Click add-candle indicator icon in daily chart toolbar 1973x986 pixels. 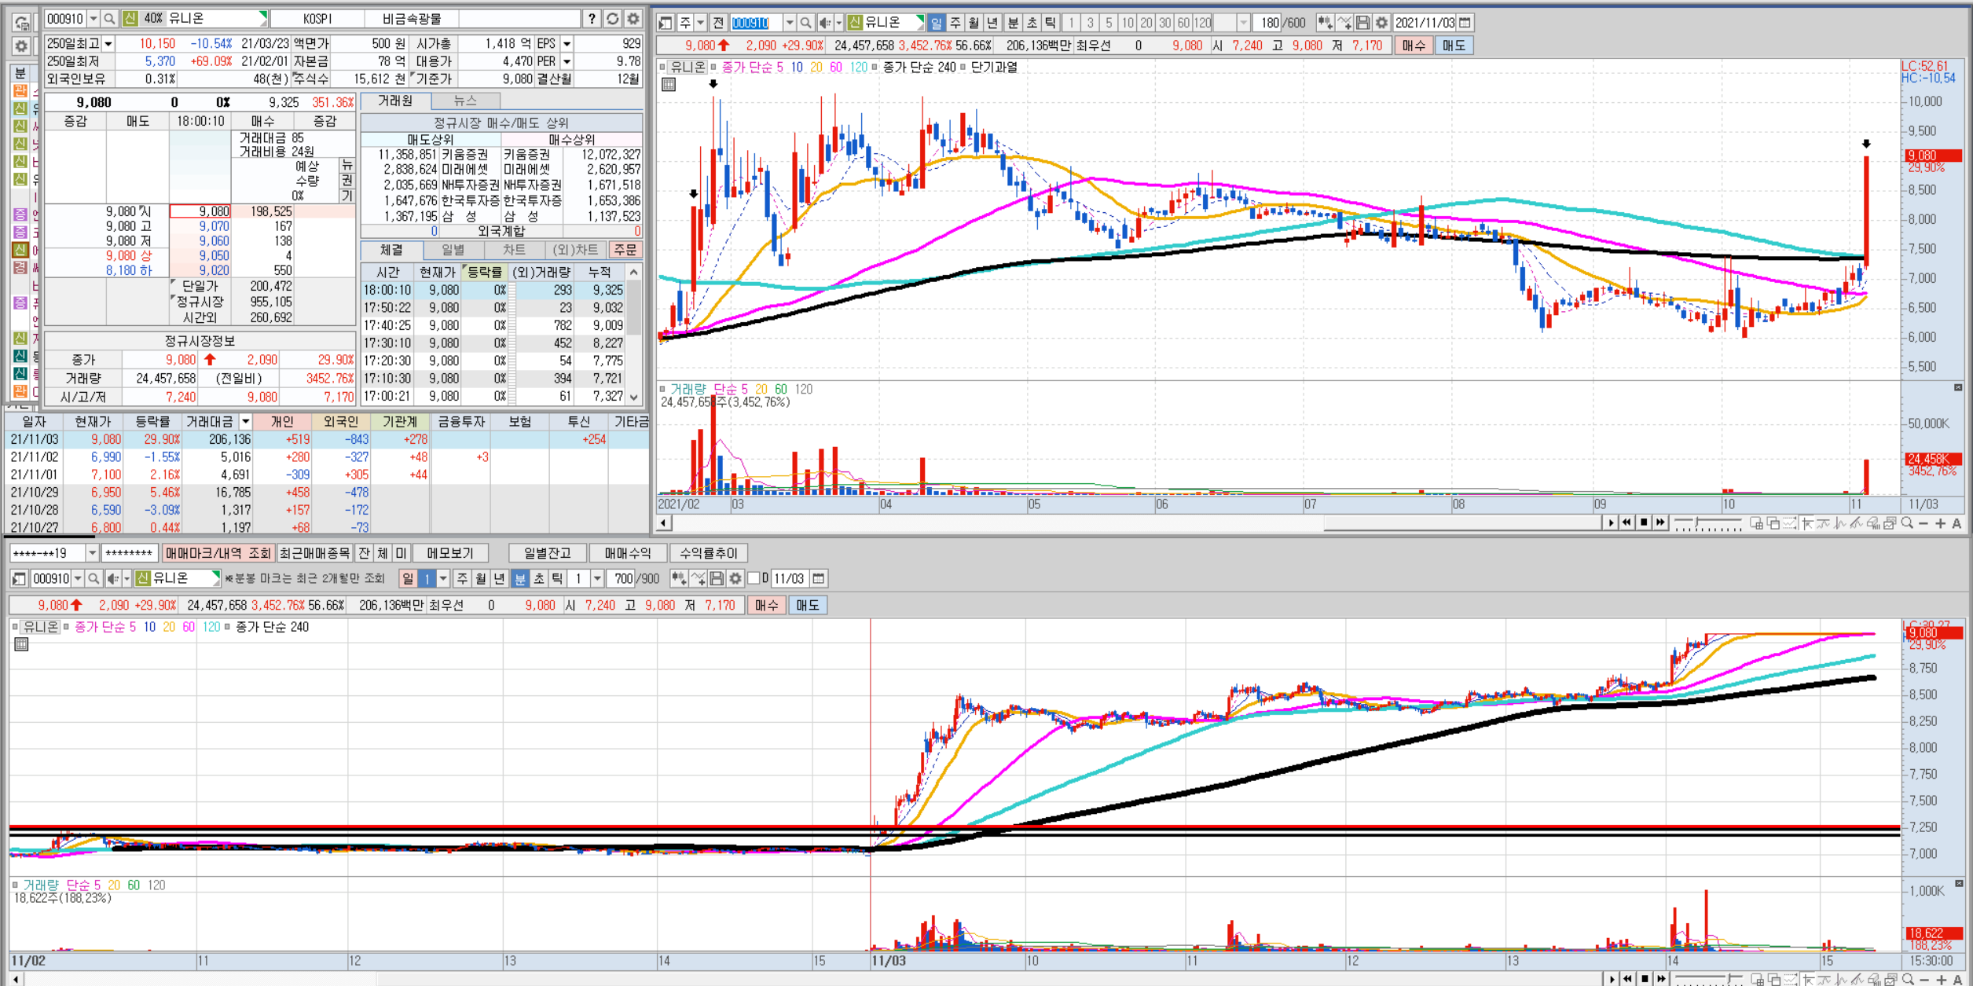[x=1325, y=23]
